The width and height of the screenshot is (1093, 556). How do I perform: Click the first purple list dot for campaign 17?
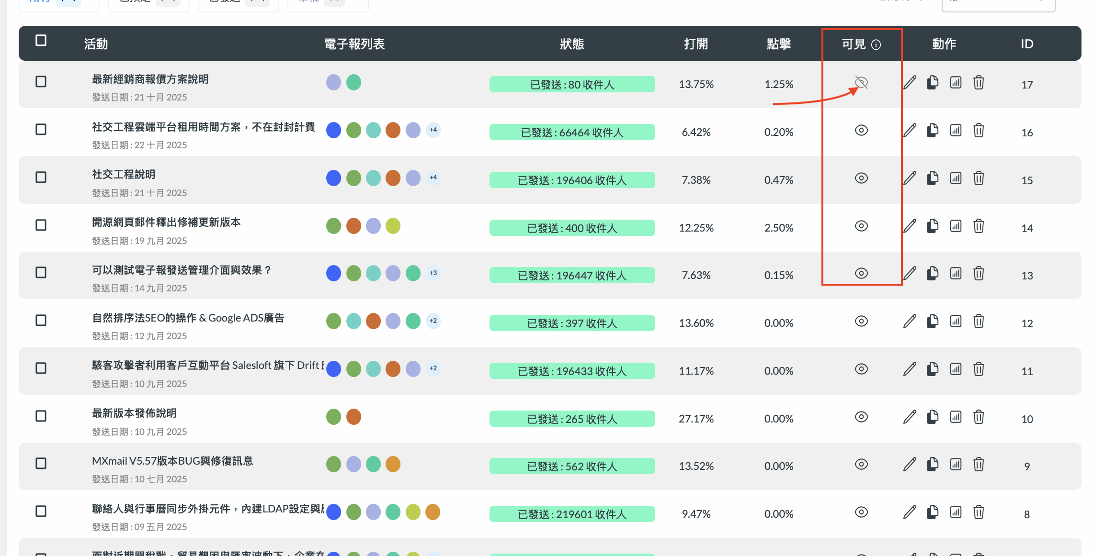(333, 82)
